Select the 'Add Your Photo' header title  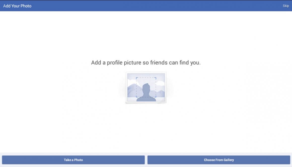click(17, 6)
